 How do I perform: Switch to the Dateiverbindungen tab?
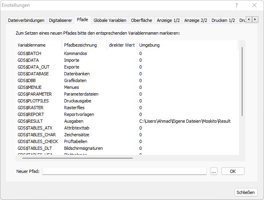click(x=26, y=20)
